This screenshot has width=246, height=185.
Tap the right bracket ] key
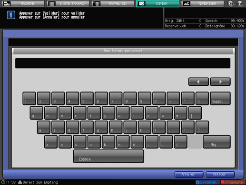pos(203,127)
